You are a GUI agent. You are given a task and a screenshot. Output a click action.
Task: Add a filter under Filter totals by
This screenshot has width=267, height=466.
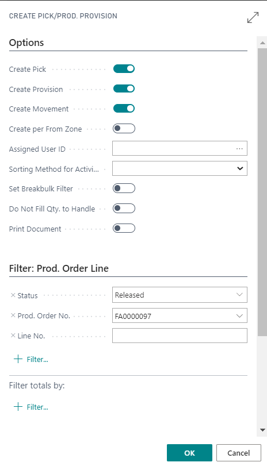(31, 407)
